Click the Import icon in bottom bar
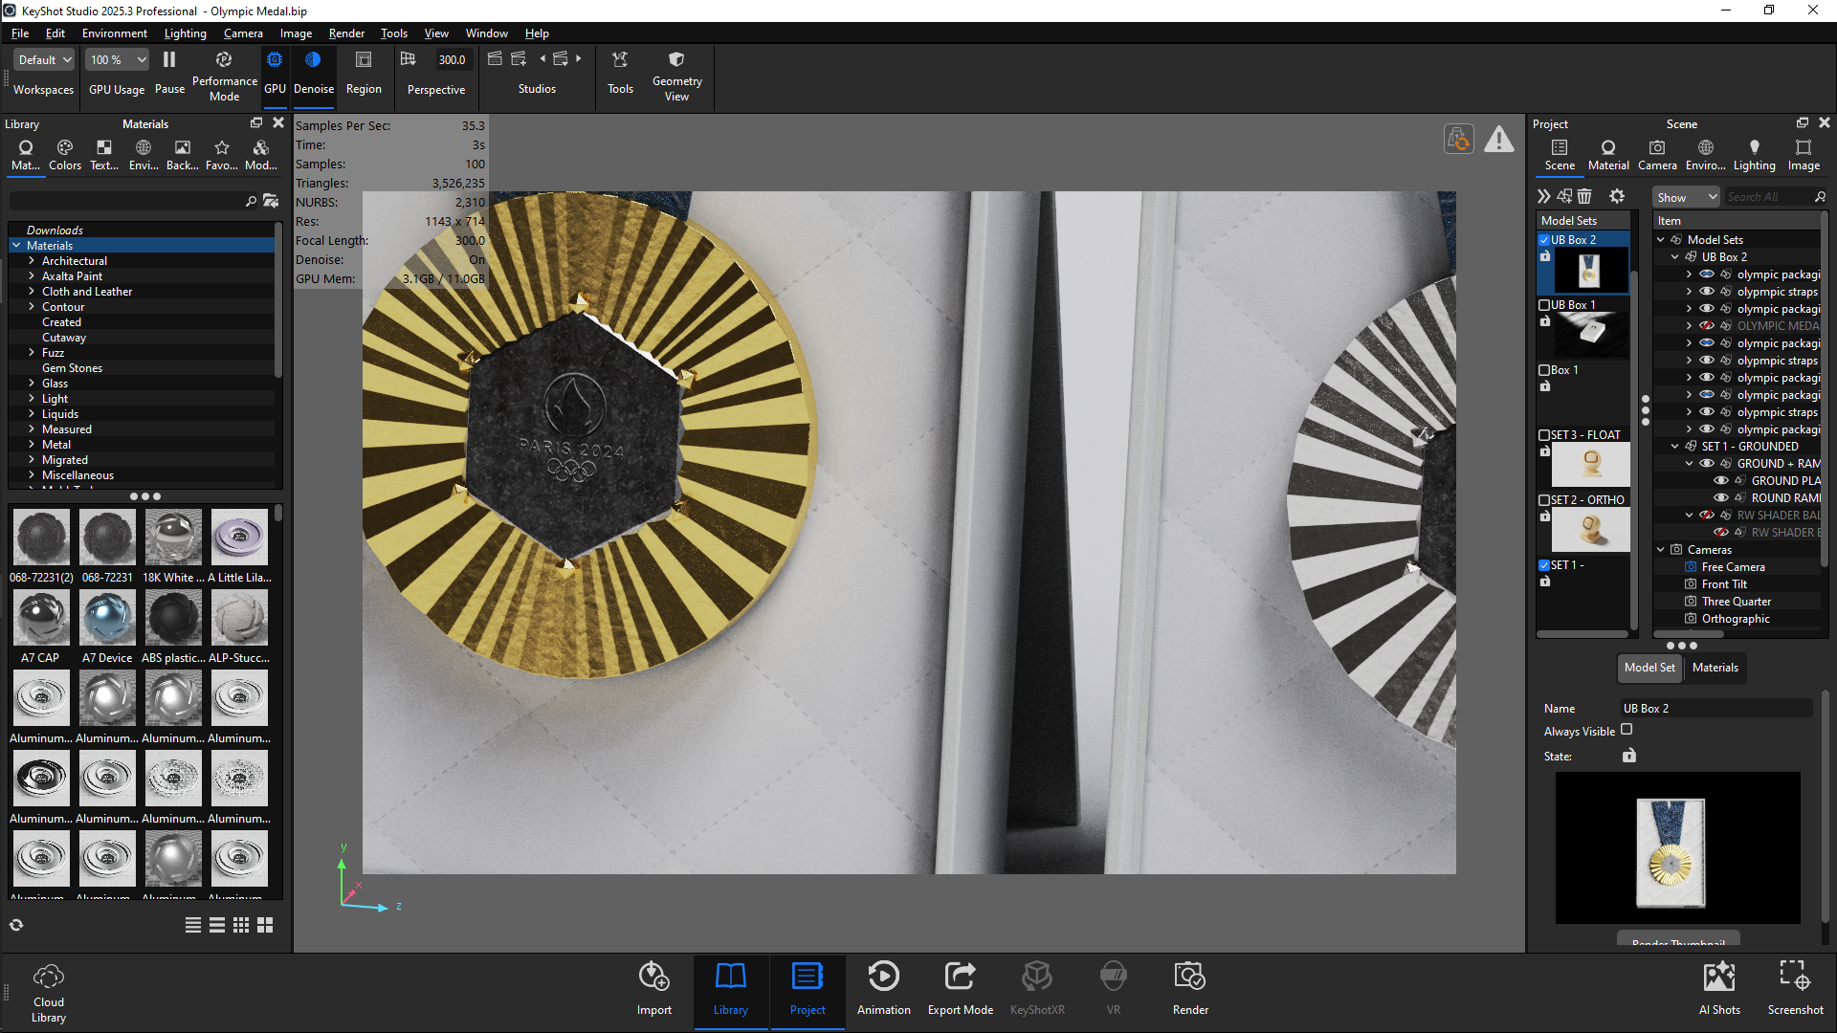The height and width of the screenshot is (1033, 1837). pyautogui.click(x=653, y=987)
